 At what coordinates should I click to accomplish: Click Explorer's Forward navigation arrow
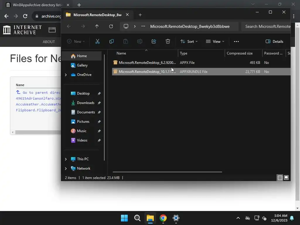(83, 26)
